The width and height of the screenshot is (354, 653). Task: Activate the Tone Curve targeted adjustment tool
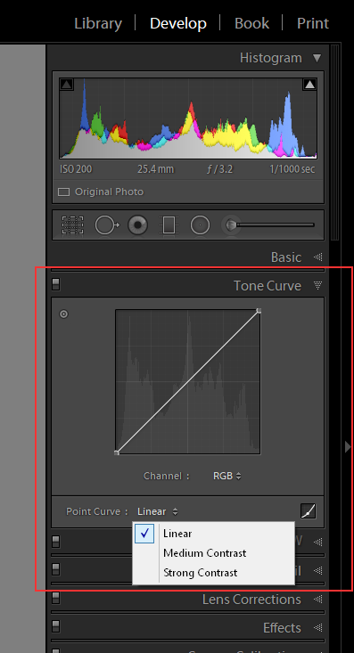pyautogui.click(x=64, y=314)
